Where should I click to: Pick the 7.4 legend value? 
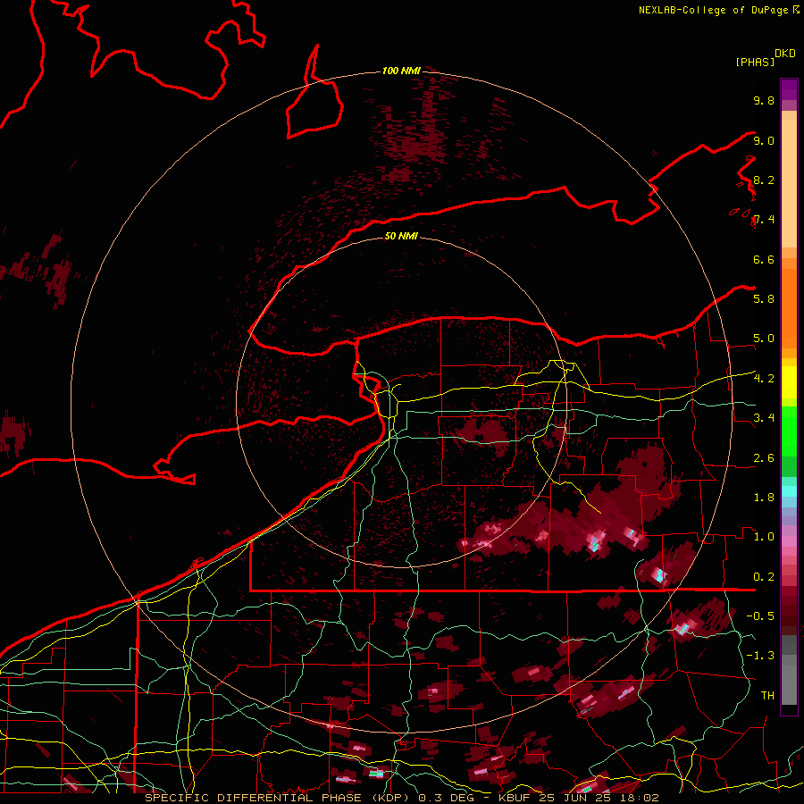[x=764, y=220]
